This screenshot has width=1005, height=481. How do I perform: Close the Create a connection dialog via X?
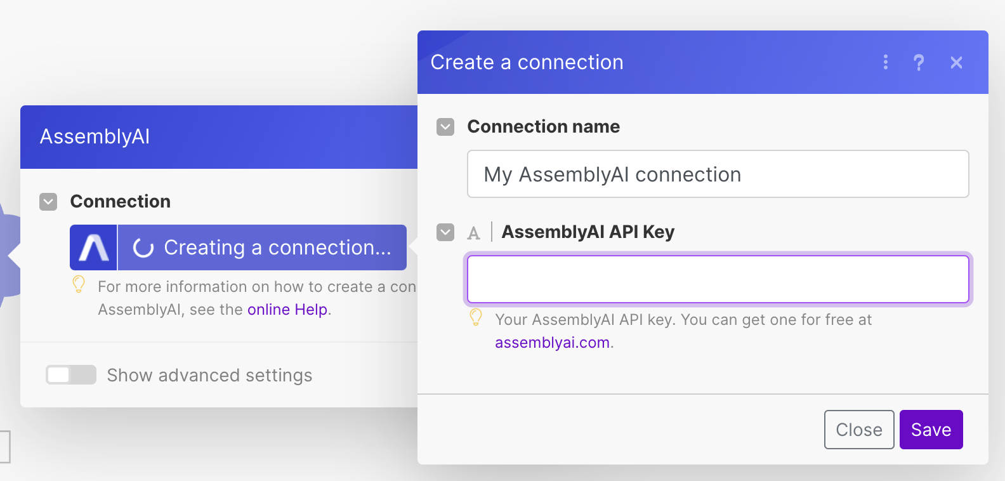coord(956,62)
